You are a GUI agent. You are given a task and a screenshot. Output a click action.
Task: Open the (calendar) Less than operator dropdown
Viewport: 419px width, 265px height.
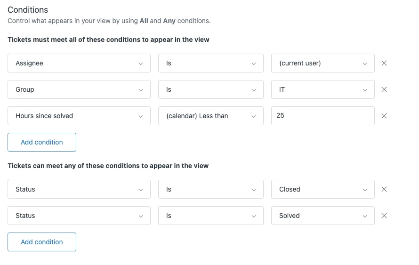[x=210, y=116]
